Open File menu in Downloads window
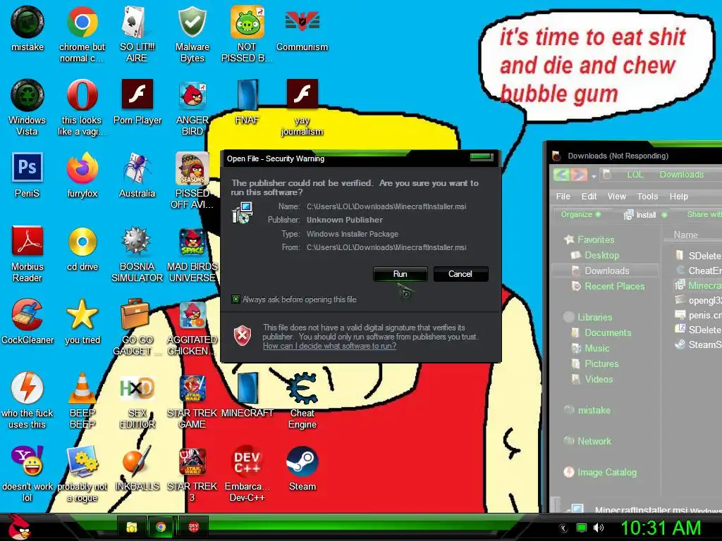Screen dimensions: 722x541 (x=563, y=197)
